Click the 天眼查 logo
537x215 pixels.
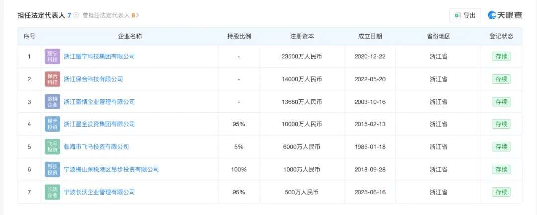505,15
